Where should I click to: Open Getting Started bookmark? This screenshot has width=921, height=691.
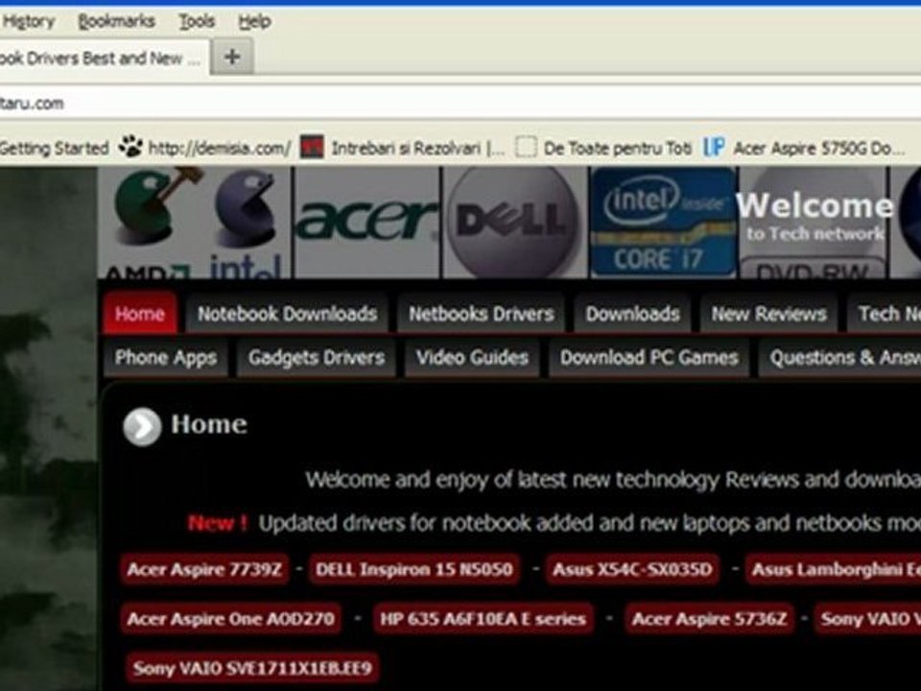click(54, 148)
